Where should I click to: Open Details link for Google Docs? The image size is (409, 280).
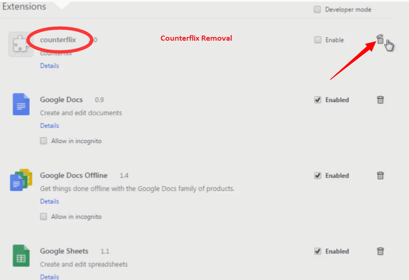click(x=50, y=126)
